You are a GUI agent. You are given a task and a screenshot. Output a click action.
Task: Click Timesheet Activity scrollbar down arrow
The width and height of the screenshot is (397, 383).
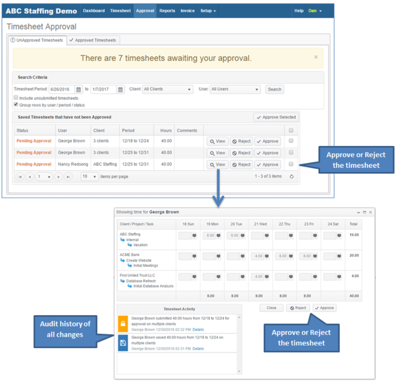[239, 372]
